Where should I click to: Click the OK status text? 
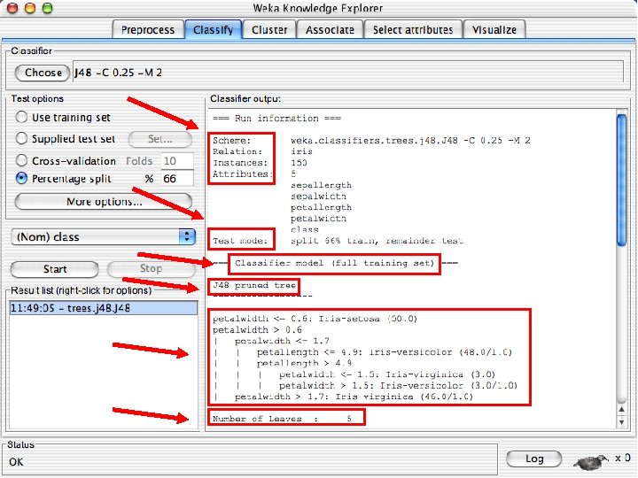[16, 462]
